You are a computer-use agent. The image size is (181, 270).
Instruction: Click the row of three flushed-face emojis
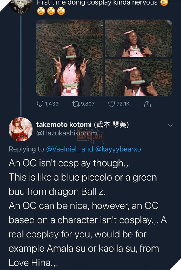51,11
